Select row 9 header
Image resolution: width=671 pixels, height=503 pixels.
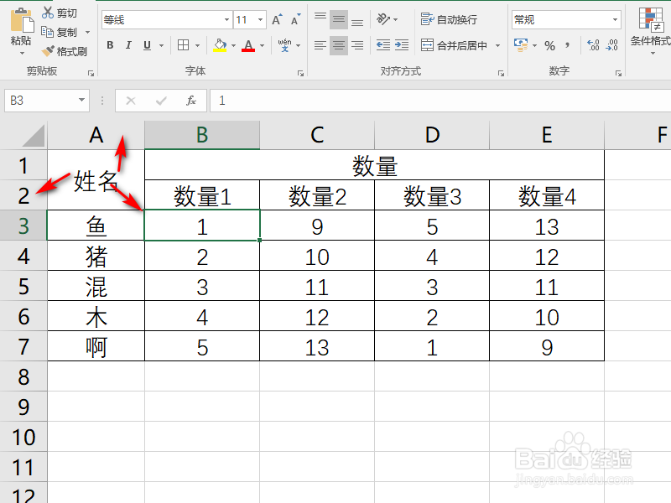[23, 407]
